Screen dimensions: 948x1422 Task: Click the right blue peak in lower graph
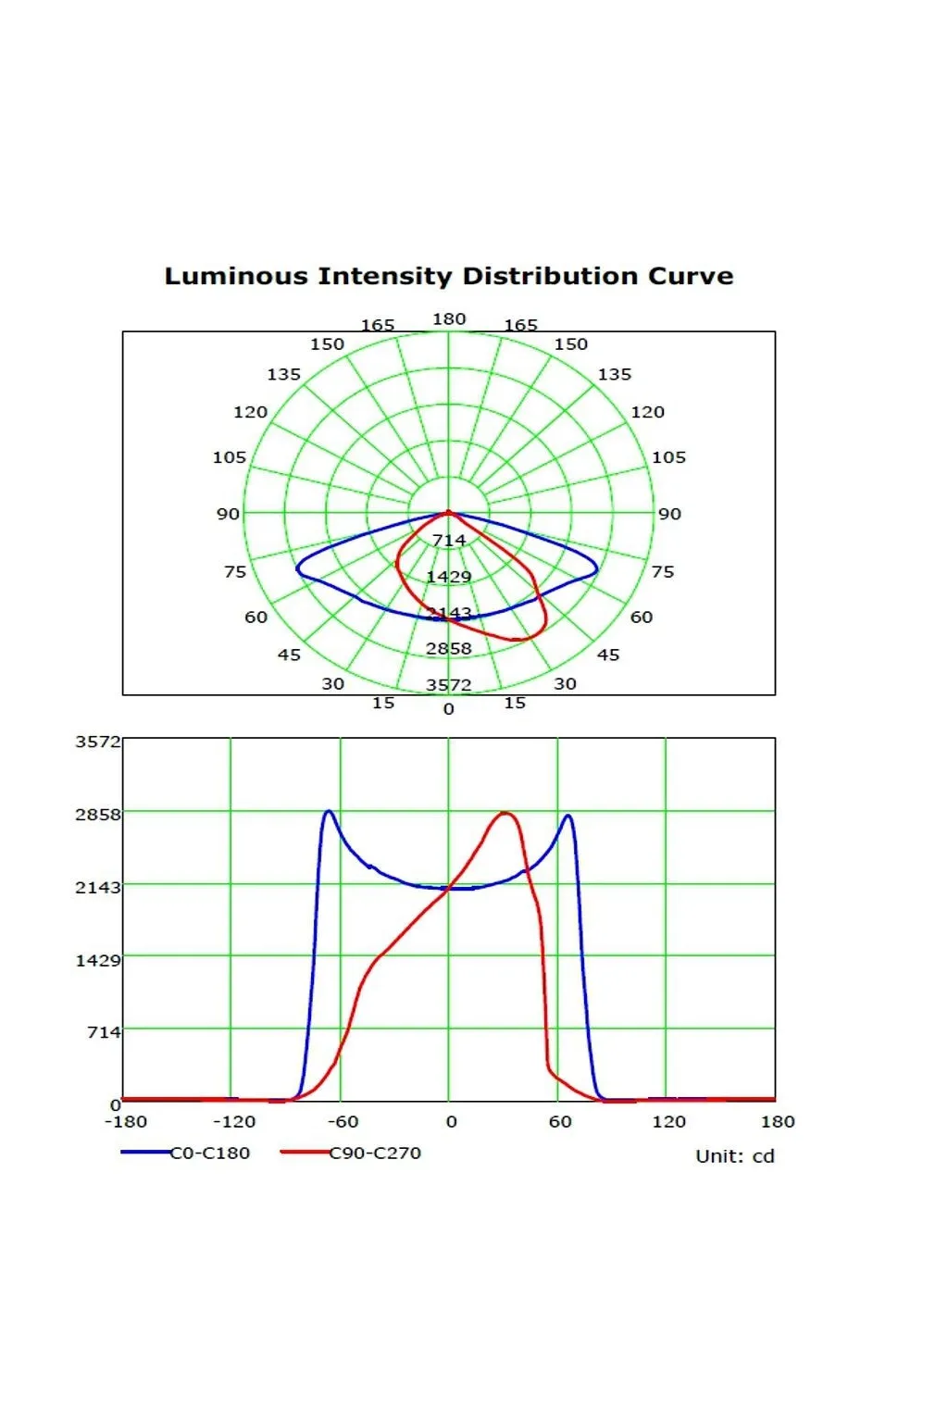pyautogui.click(x=568, y=816)
